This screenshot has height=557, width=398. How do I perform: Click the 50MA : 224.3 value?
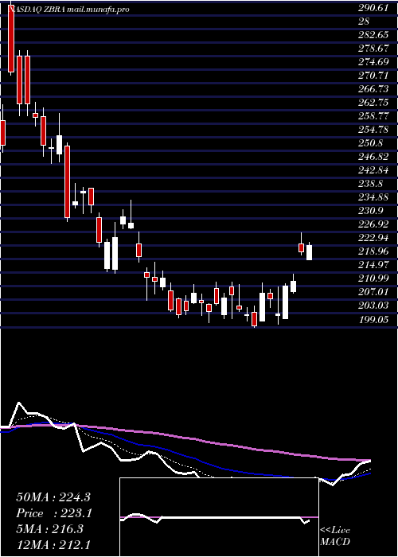click(54, 497)
